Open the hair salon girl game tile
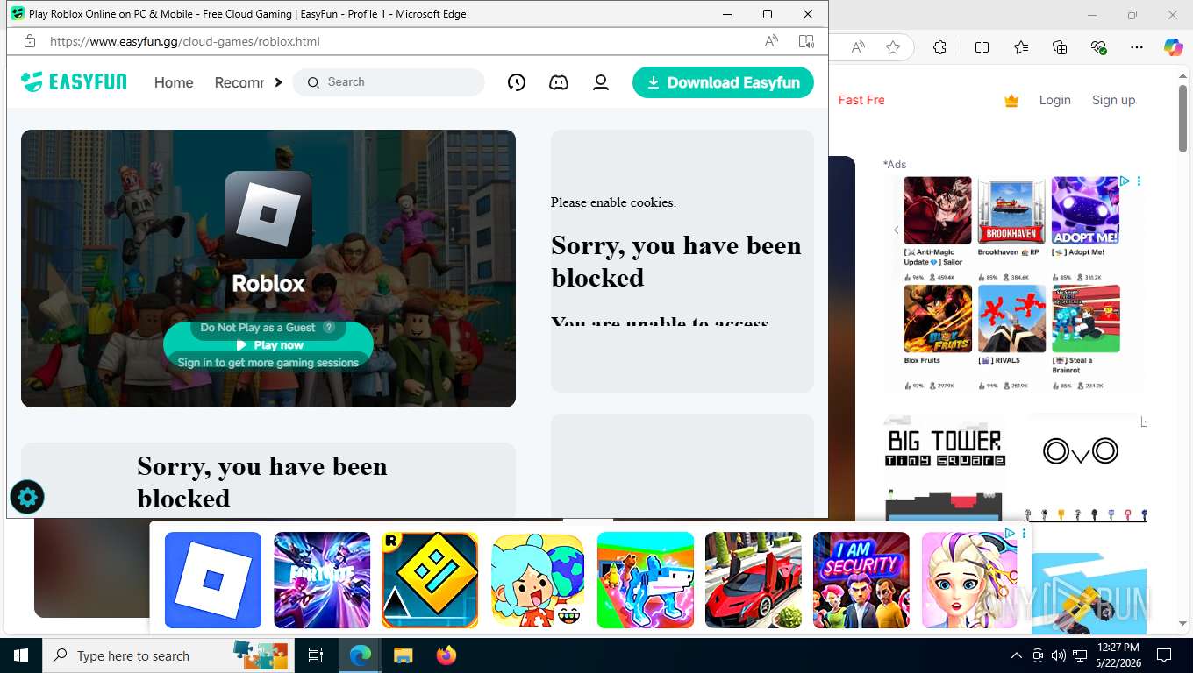 [969, 580]
